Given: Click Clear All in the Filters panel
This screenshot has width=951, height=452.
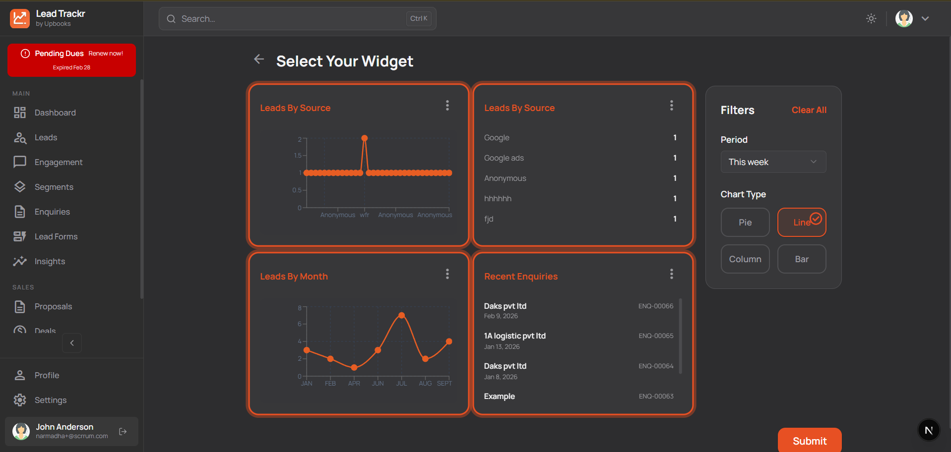Looking at the screenshot, I should coord(809,110).
